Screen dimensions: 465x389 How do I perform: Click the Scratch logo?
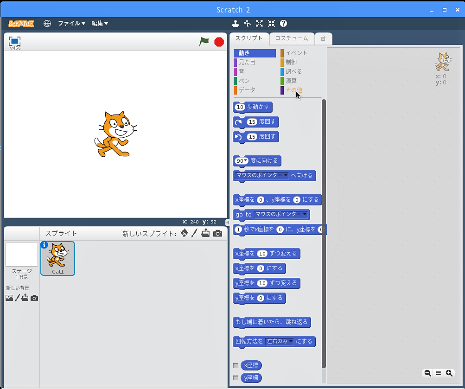click(21, 24)
